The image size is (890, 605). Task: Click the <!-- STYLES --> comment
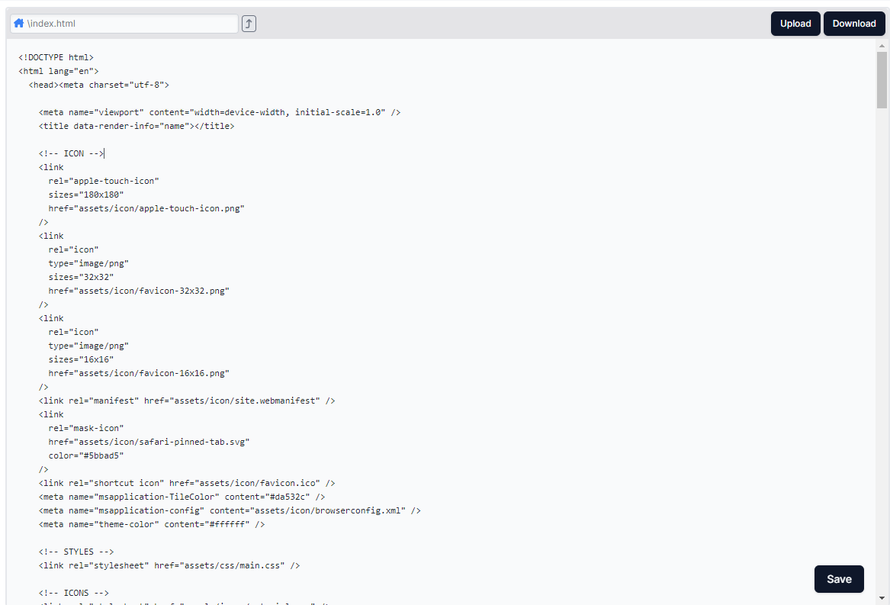76,552
